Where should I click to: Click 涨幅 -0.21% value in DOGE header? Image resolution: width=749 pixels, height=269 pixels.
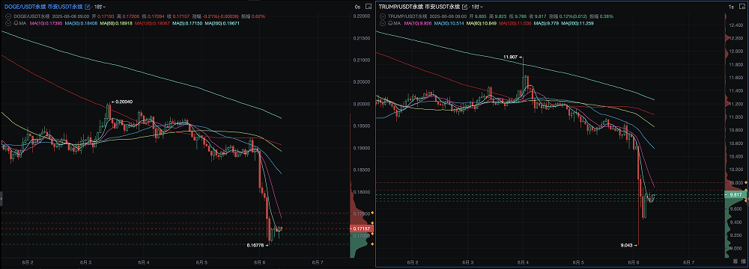[220, 16]
